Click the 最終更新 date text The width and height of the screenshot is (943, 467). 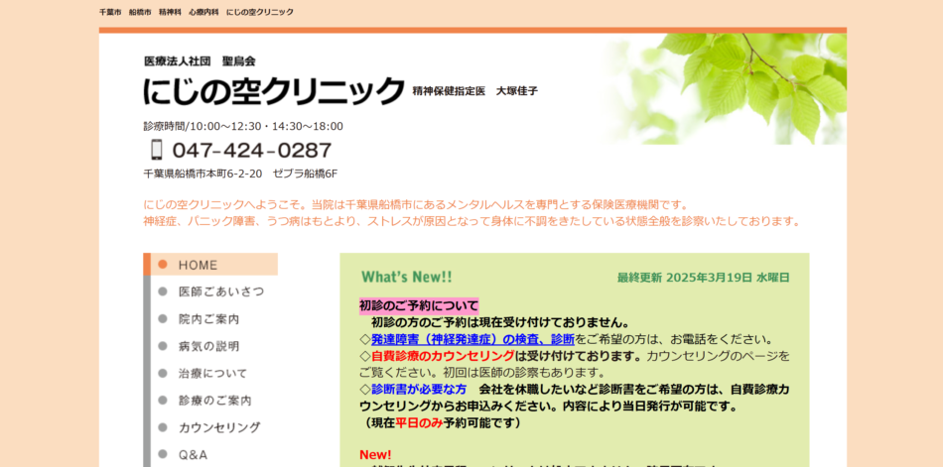(703, 278)
